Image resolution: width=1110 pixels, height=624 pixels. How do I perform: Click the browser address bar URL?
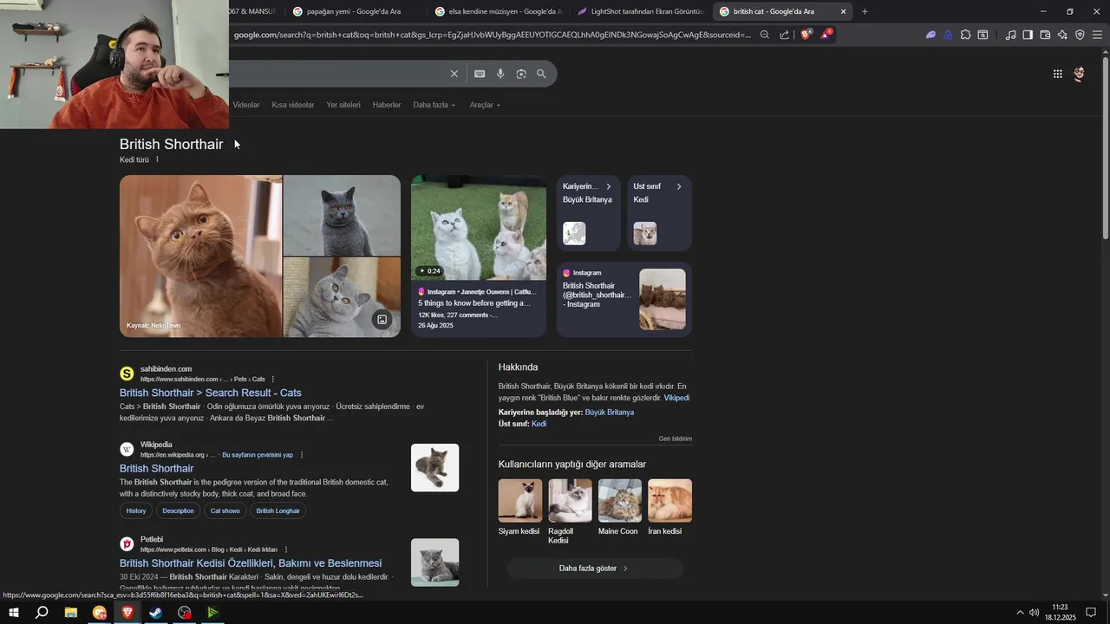click(x=492, y=35)
